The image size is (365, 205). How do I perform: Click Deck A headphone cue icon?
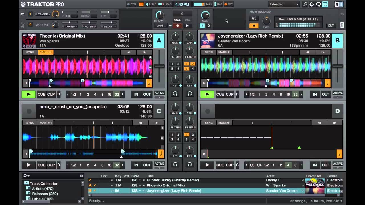point(175,94)
